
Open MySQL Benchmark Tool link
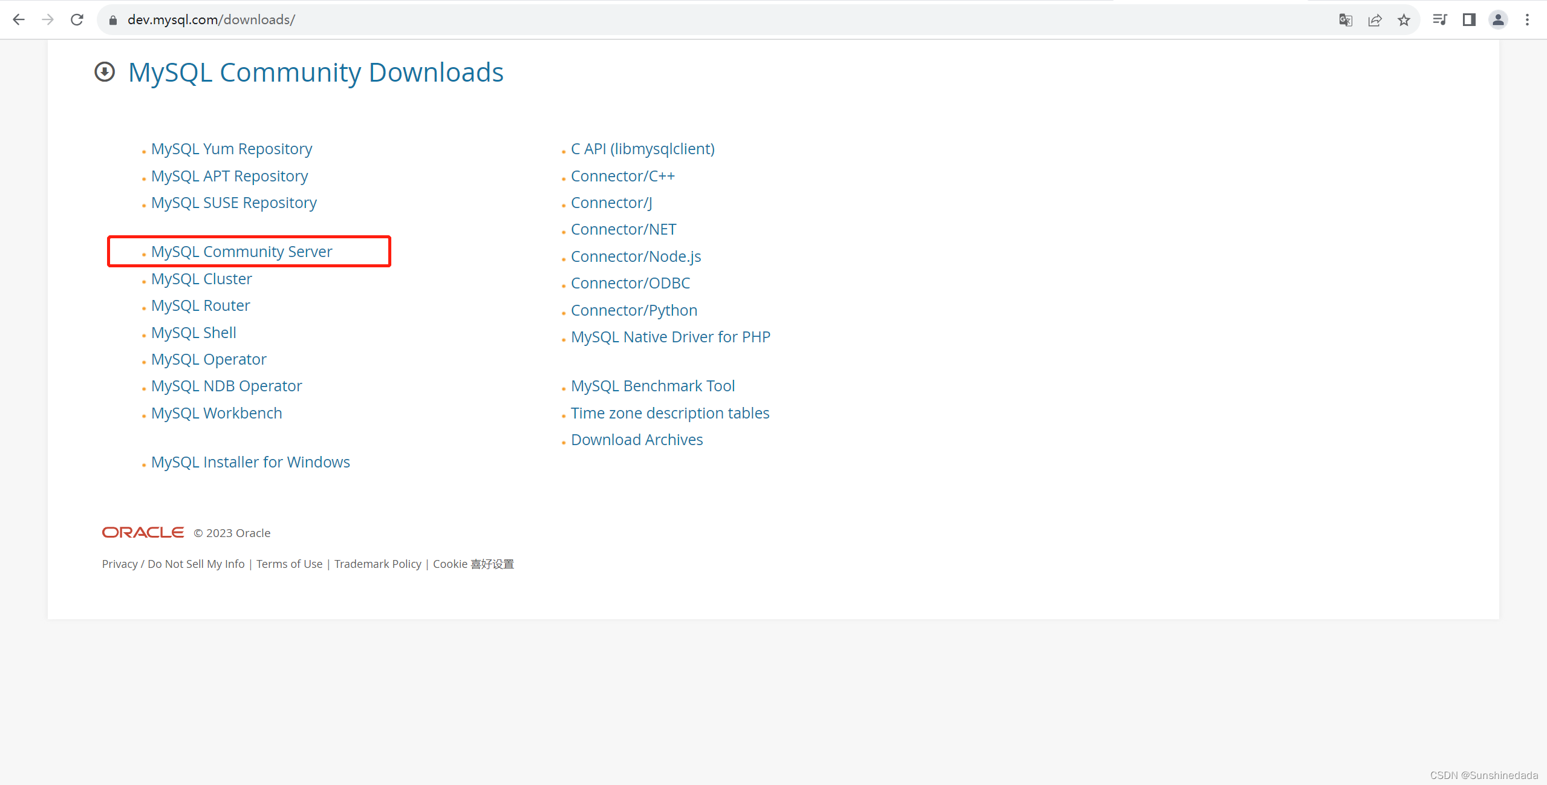click(653, 386)
